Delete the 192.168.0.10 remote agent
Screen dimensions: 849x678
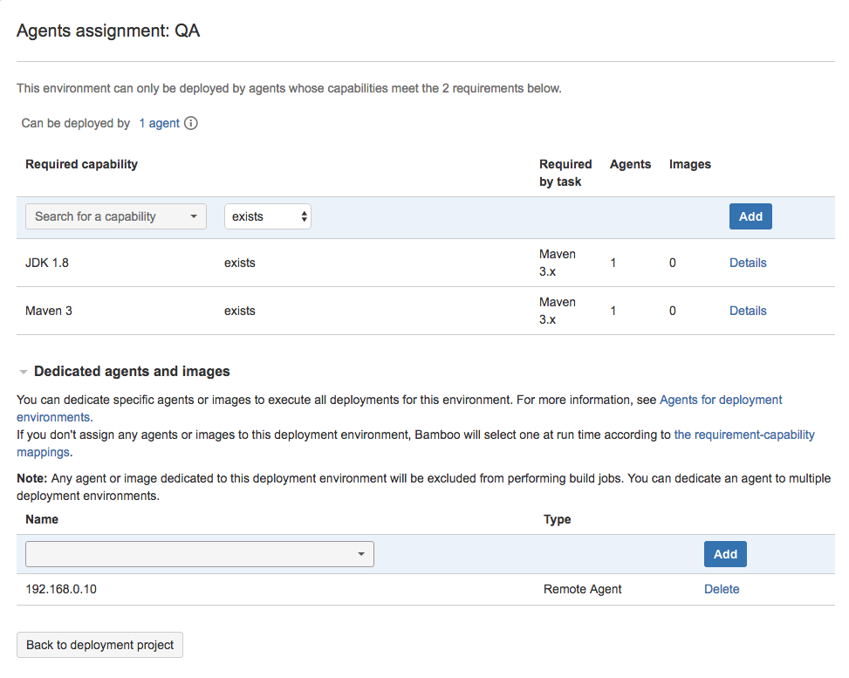[x=722, y=588]
